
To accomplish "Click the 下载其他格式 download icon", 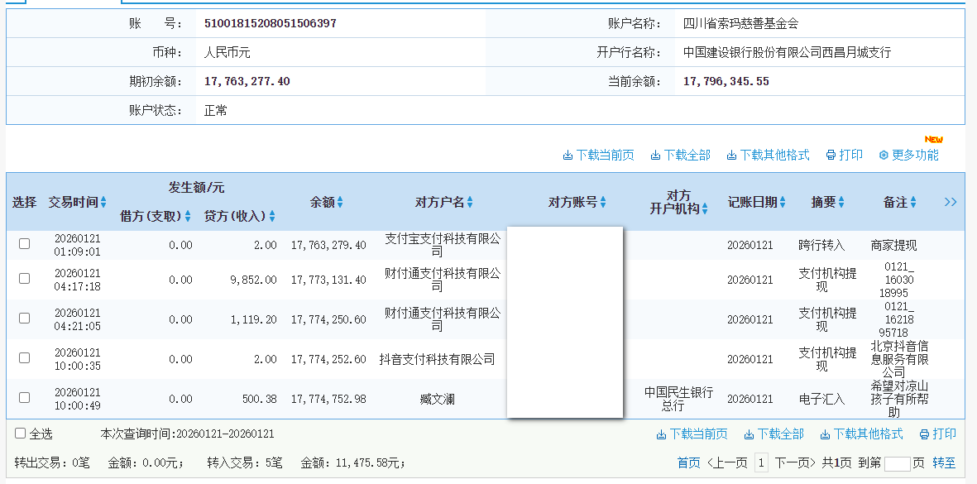I will (730, 155).
